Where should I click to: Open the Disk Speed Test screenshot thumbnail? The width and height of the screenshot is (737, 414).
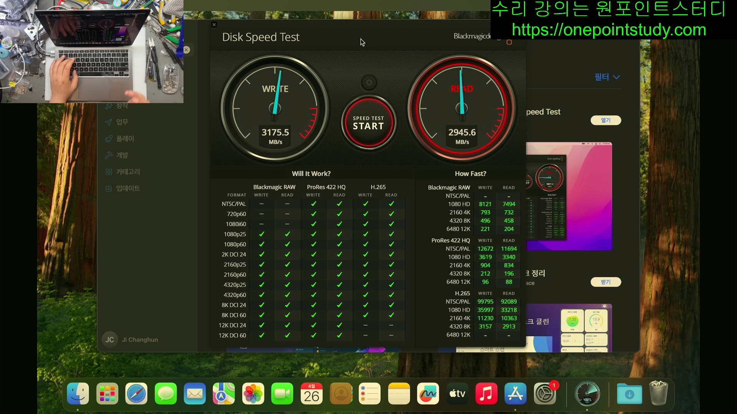(569, 196)
